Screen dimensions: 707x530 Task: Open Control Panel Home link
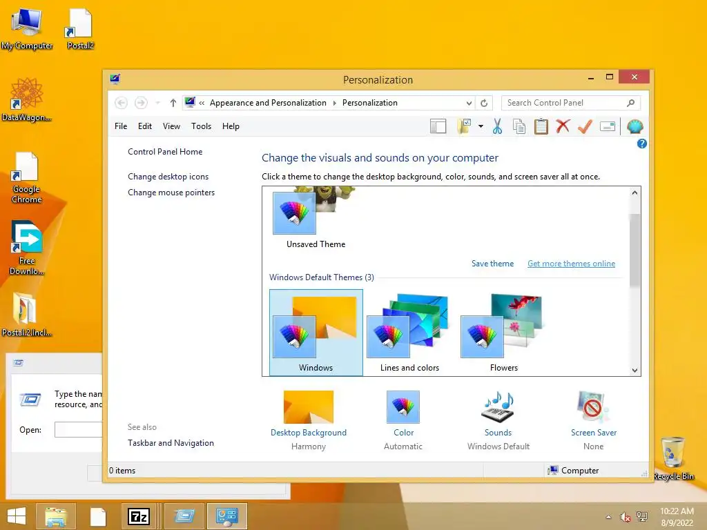165,152
